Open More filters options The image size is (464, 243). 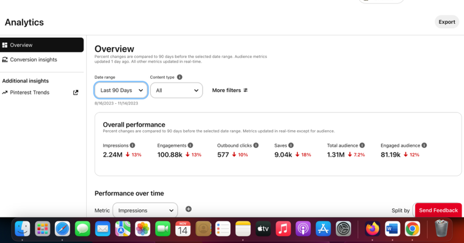[x=230, y=90]
